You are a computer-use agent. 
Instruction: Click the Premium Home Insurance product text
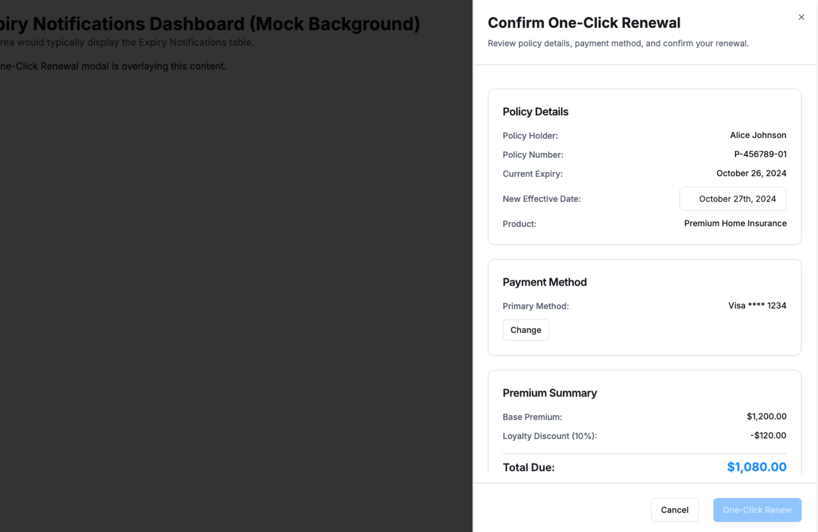pos(735,223)
